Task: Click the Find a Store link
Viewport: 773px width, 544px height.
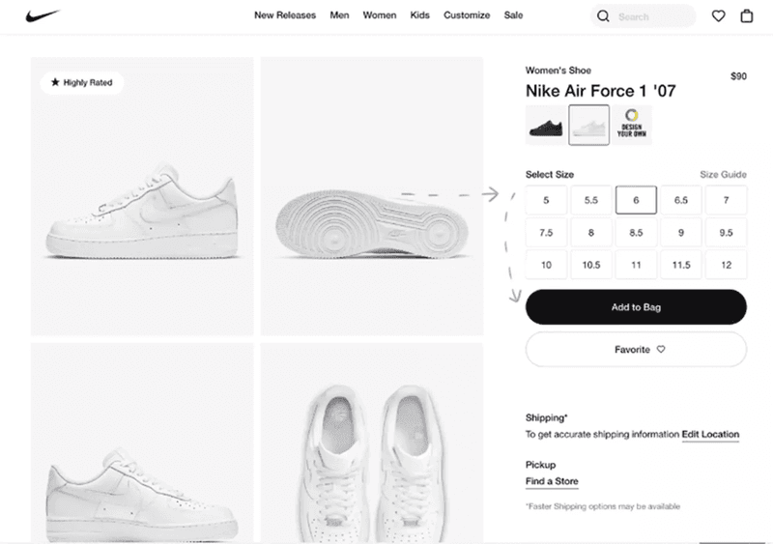Action: click(552, 481)
